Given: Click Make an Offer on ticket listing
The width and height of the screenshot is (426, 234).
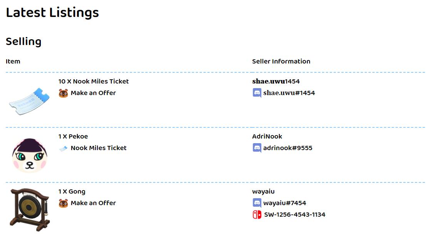Looking at the screenshot, I should tap(93, 93).
